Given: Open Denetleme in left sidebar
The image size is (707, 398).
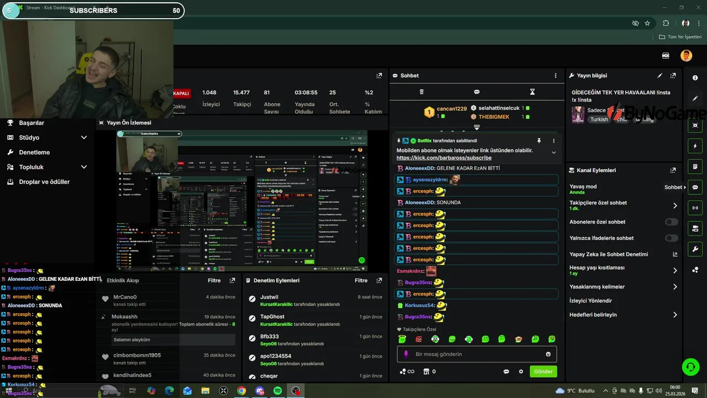Looking at the screenshot, I should pos(34,153).
